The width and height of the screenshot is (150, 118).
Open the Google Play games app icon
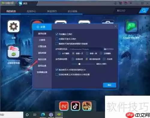point(131,27)
